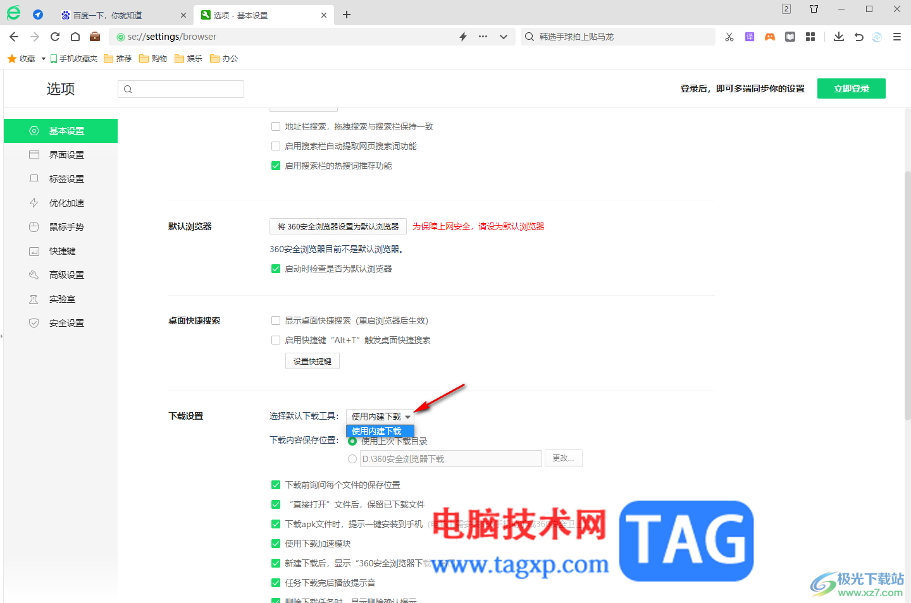Open 基本设置 in the sidebar
Screen dimensions: 911x603
pos(61,131)
